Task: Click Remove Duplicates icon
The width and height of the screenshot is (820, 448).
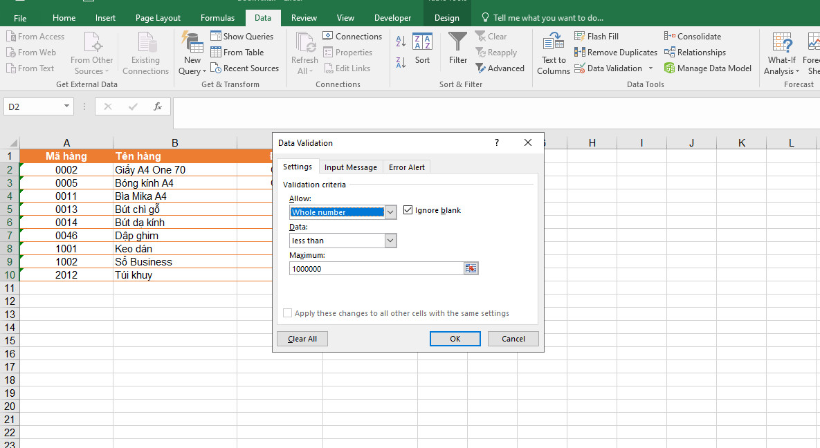Action: [x=580, y=53]
